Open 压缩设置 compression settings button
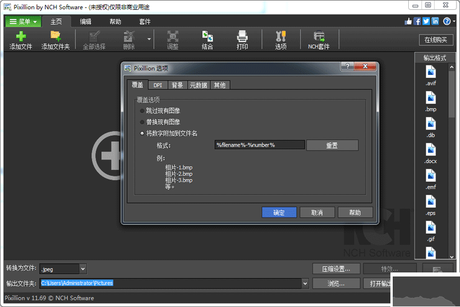 [x=336, y=269]
